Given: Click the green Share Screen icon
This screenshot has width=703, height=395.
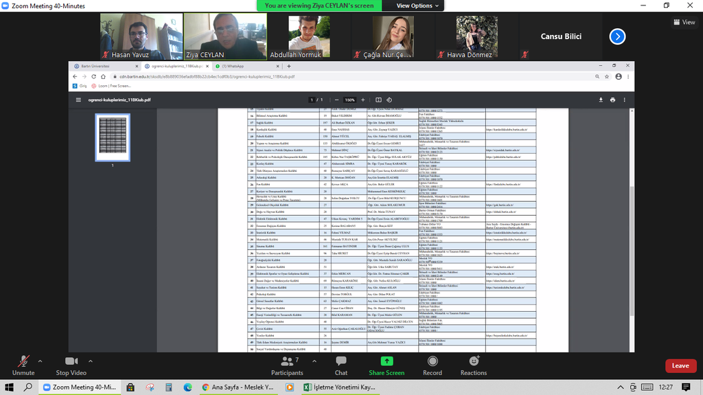Looking at the screenshot, I should click(387, 361).
